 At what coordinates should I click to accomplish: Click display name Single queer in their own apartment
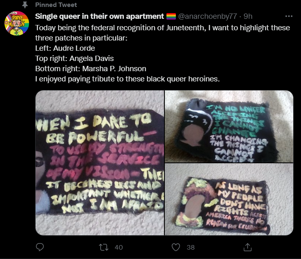pos(99,16)
